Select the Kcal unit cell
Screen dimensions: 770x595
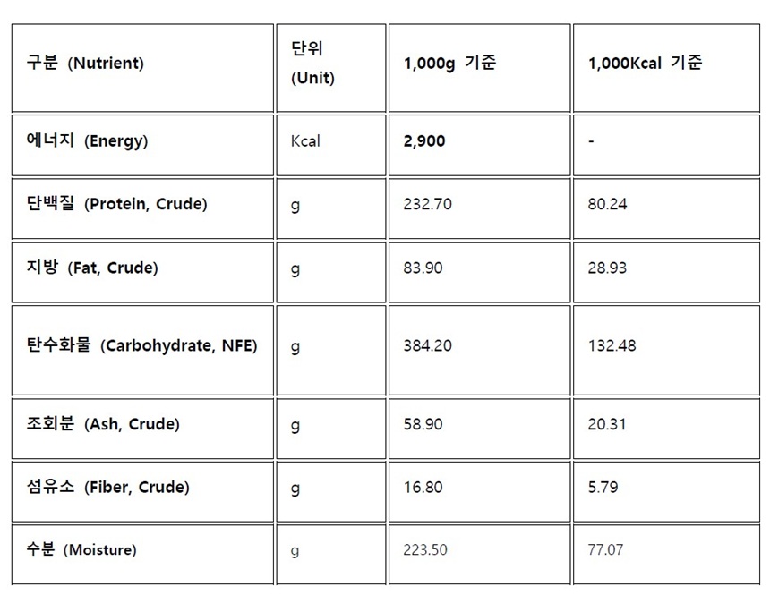tap(305, 141)
